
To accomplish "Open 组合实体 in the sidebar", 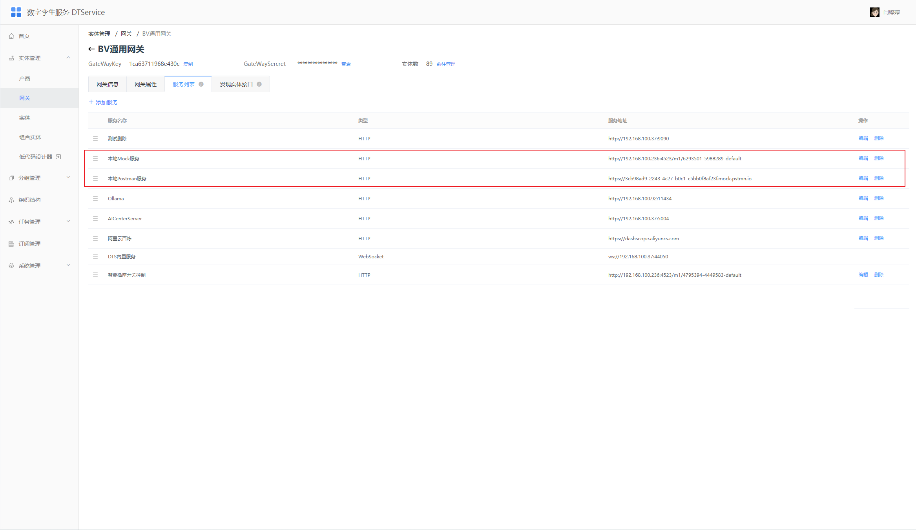I will pos(30,137).
